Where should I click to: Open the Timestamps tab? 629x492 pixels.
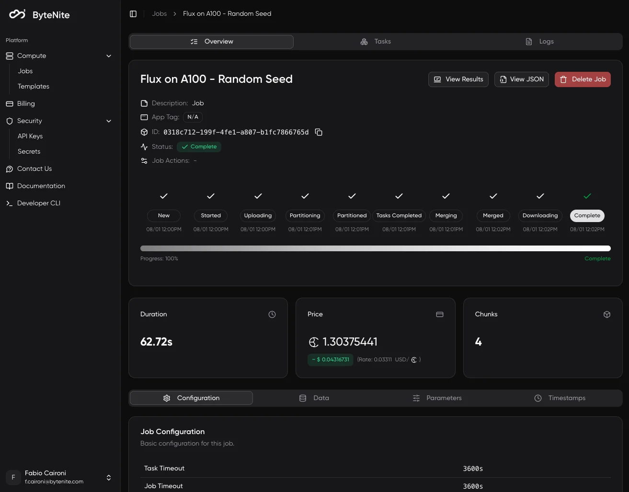(560, 398)
